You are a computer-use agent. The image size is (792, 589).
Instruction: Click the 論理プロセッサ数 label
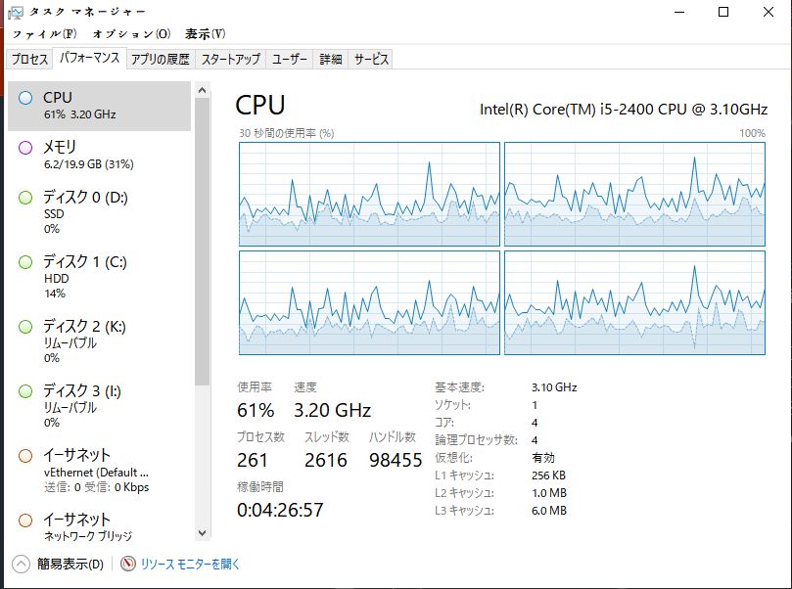(477, 440)
